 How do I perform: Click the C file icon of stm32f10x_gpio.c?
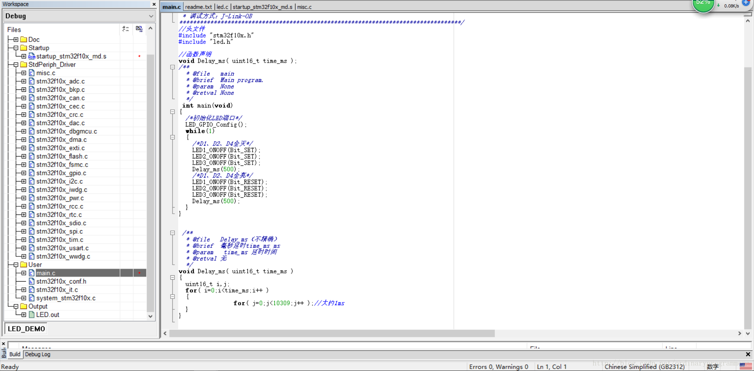point(32,173)
